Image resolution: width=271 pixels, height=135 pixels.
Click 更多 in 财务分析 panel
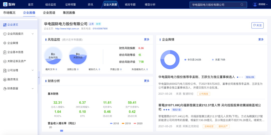click(x=147, y=81)
